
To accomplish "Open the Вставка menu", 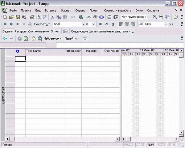I will point(51,11).
